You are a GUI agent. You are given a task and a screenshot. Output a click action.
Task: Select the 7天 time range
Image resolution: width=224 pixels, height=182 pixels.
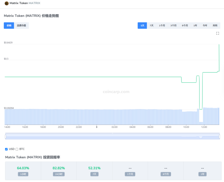click(151, 25)
